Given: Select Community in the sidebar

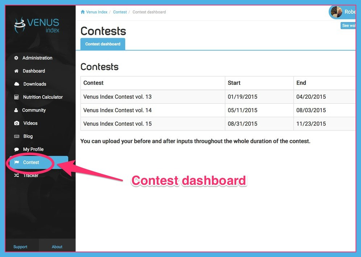Looking at the screenshot, I should click(34, 110).
